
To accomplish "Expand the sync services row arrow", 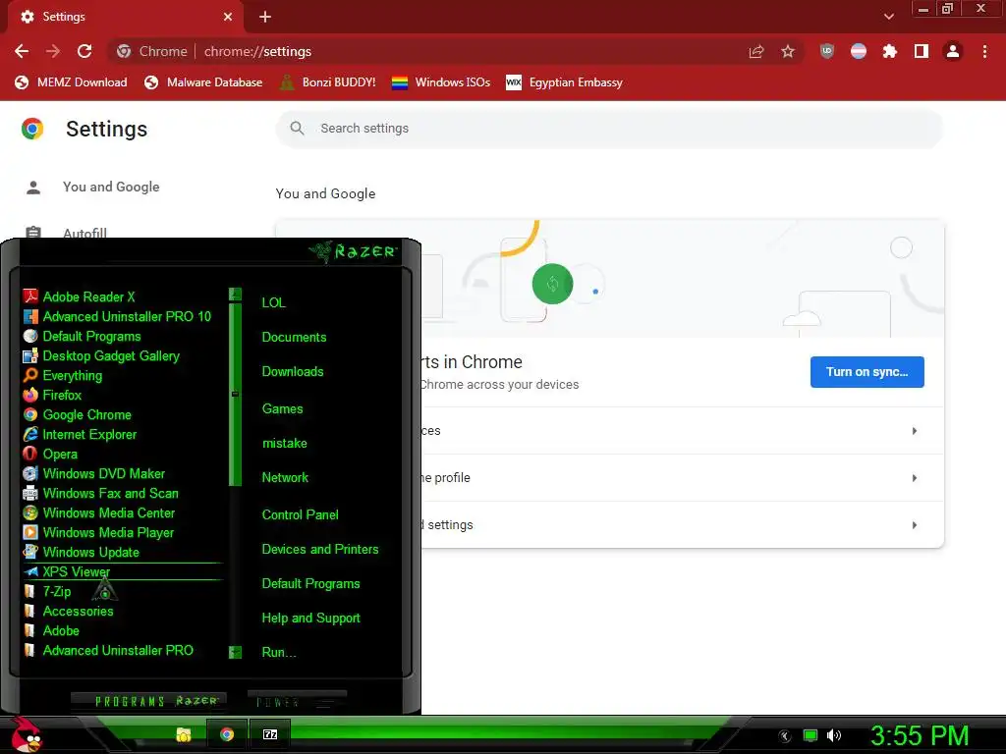I will coord(915,431).
